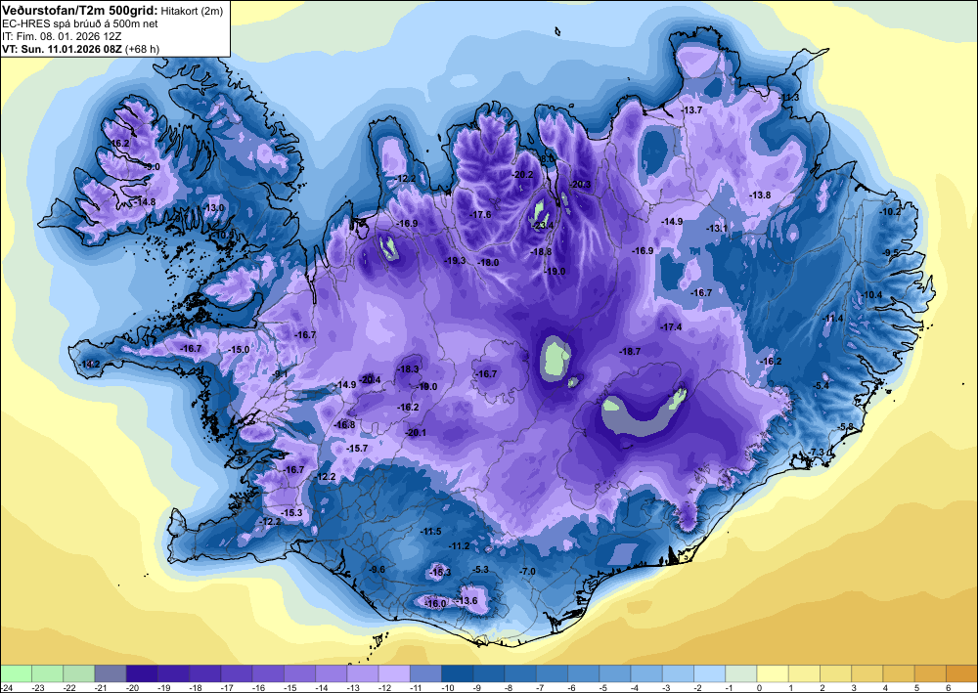Screen dimensions: 978x693
Task: Click the -15.0 temperature label
Action: (240, 350)
